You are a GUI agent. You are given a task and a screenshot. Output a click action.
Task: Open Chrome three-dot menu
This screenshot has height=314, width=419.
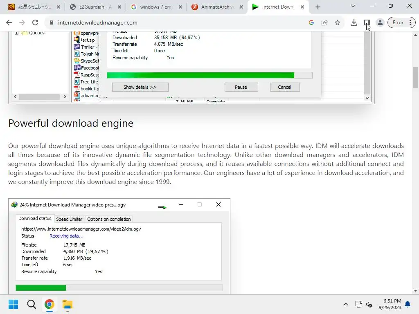(x=410, y=23)
